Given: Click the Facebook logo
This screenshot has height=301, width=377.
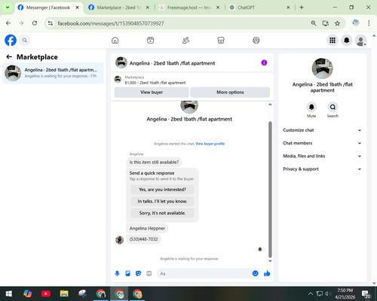Looking at the screenshot, I should pos(11,40).
